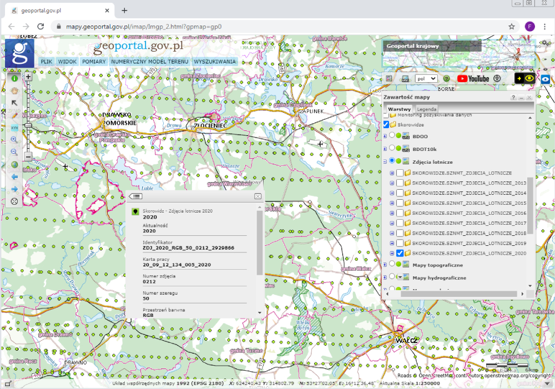Screen dimensions: 555x389
Task: Click the geoportal 'g' logo
Action: coord(19,53)
